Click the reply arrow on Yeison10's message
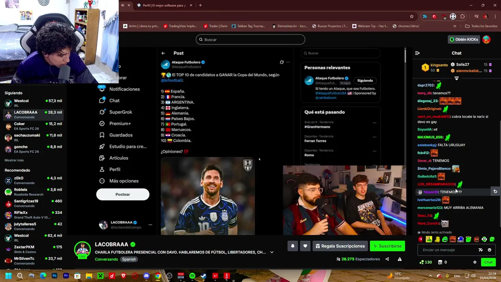Screen dimensions: 501x282 click(495, 192)
